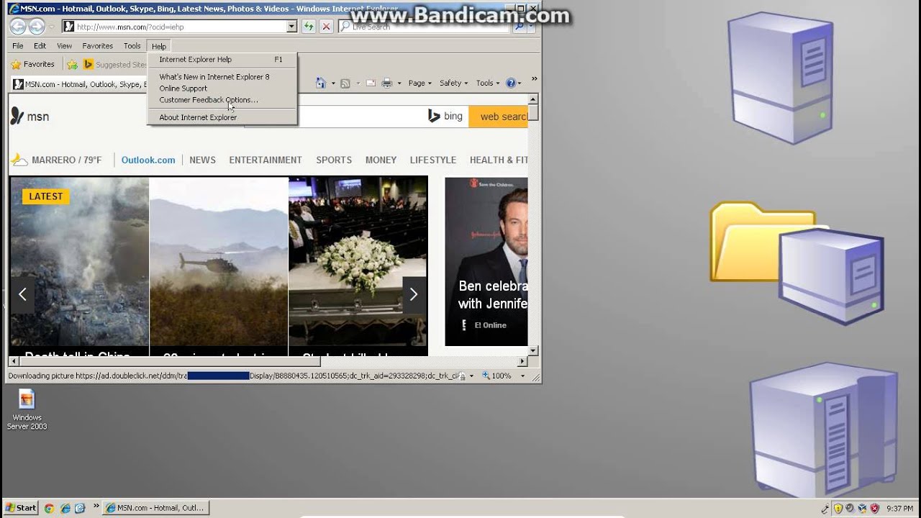Click the Live Search magnifier button
This screenshot has width=921, height=518.
point(519,27)
